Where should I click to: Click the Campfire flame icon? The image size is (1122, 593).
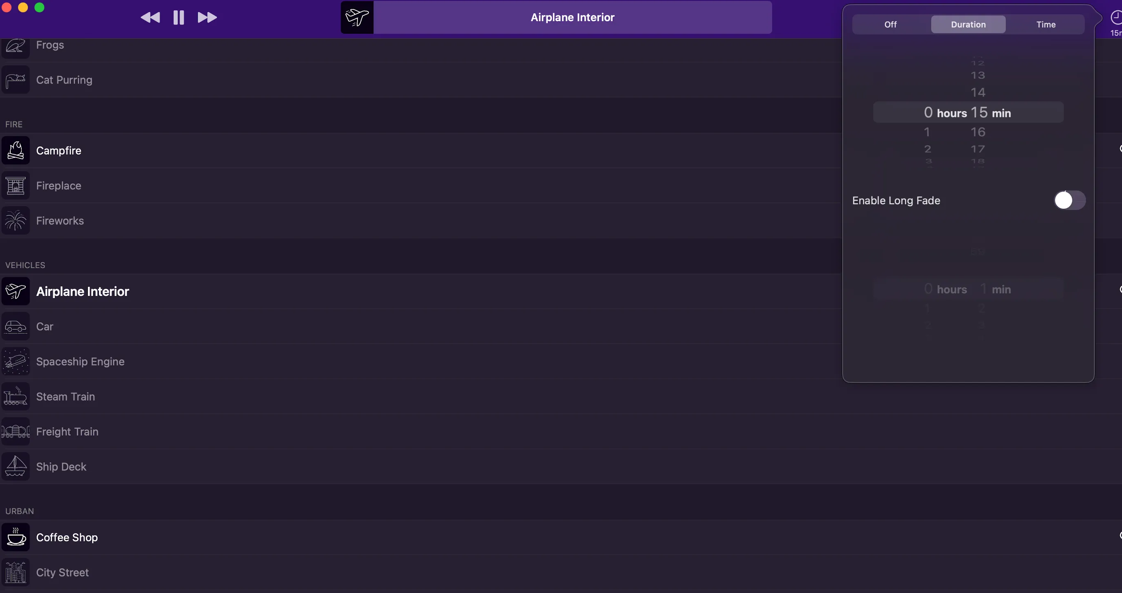click(16, 151)
